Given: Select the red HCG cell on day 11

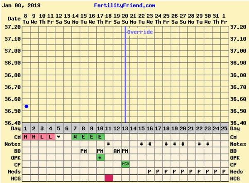Looking at the screenshot, I should (x=109, y=178).
